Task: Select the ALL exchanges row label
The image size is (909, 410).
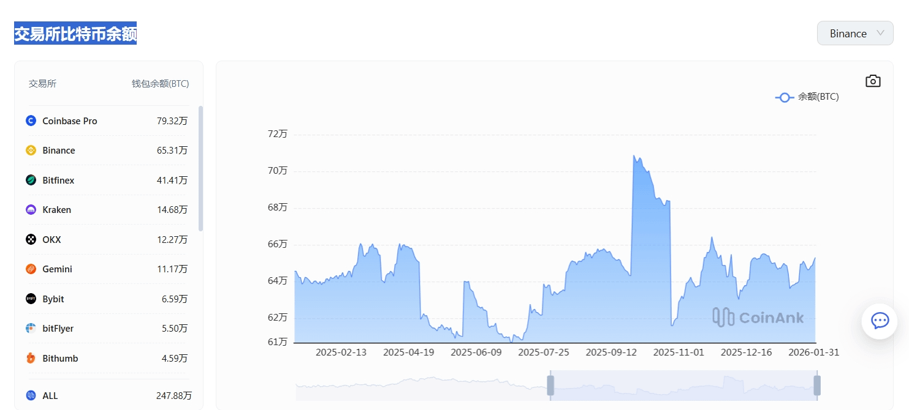Action: (x=50, y=395)
